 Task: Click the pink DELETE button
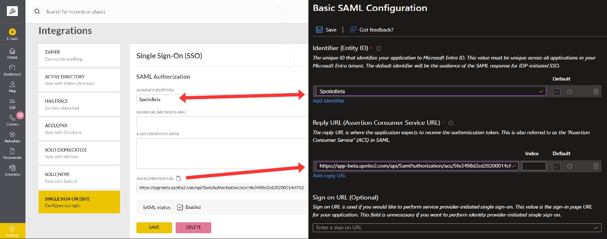[x=193, y=227]
